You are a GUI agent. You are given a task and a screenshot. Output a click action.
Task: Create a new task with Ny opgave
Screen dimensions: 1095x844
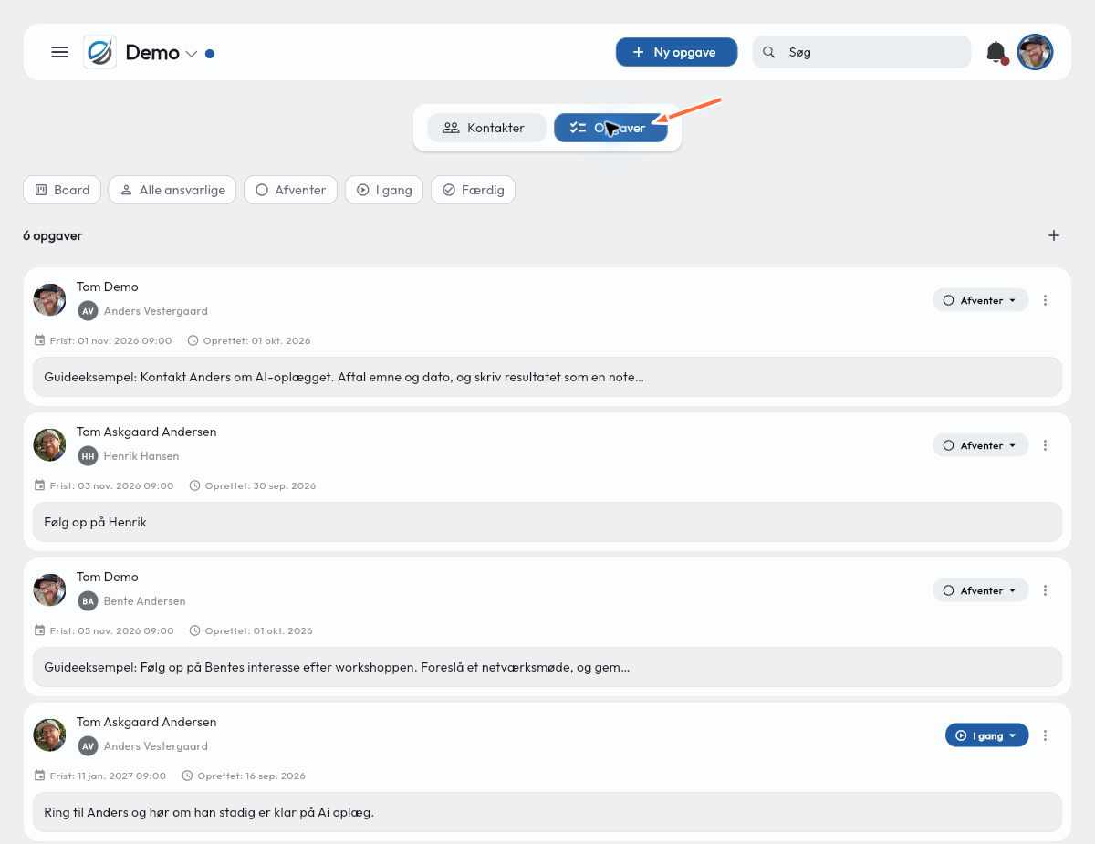click(x=676, y=52)
